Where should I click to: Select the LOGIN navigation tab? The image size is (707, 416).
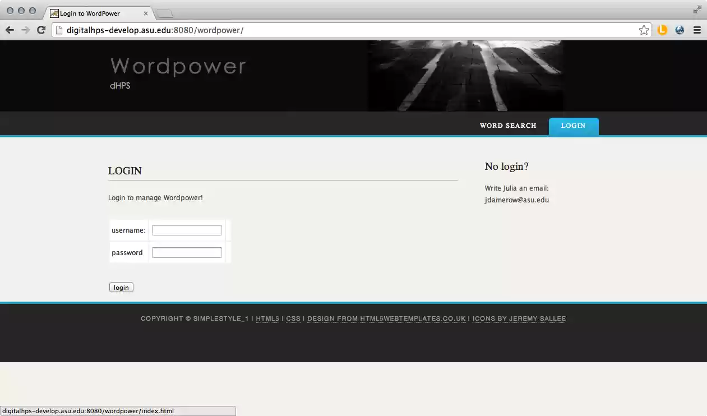pos(573,126)
